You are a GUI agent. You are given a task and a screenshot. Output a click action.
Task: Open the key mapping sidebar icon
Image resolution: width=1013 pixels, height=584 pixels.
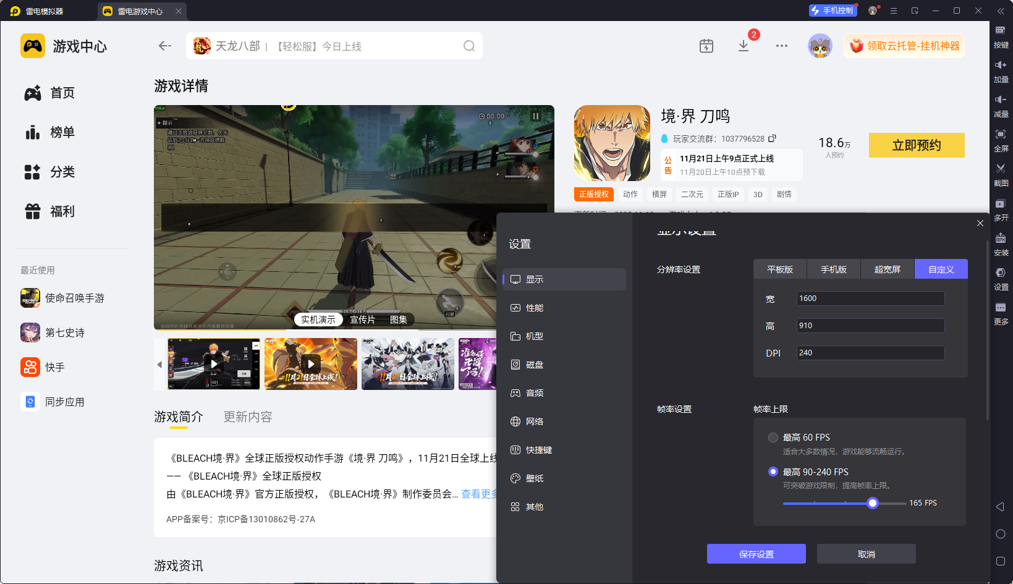(x=1001, y=30)
